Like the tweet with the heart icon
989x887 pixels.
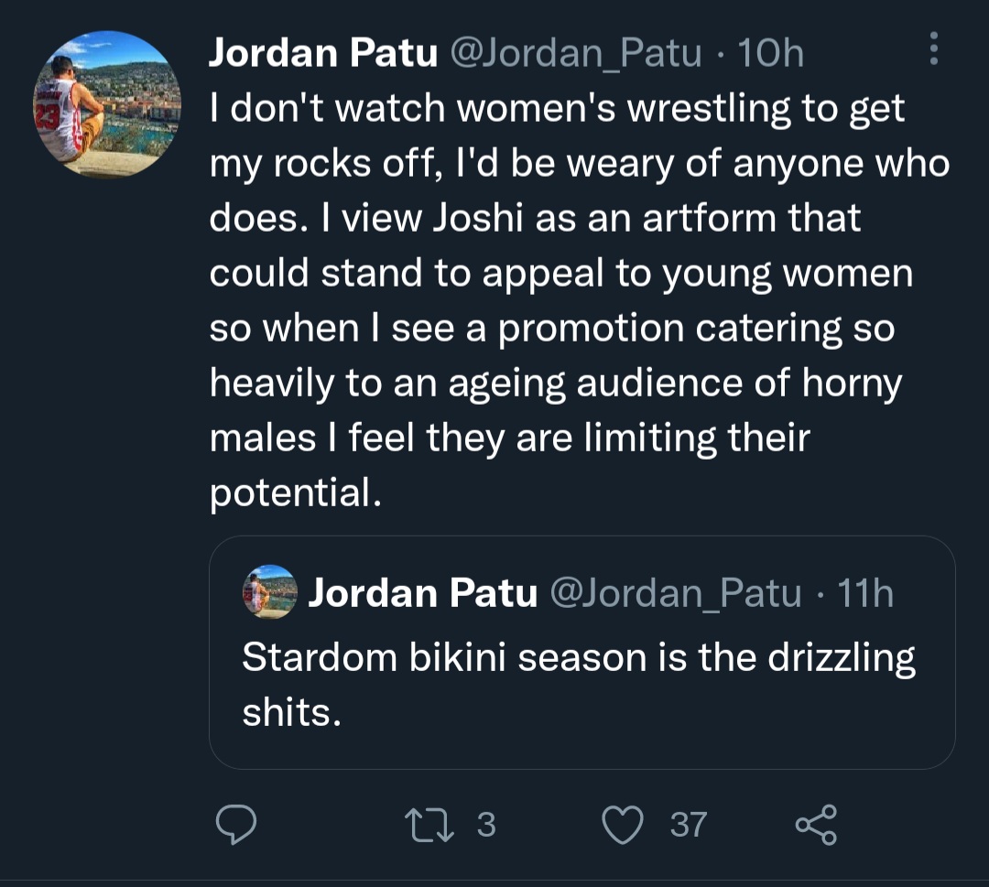tap(623, 825)
